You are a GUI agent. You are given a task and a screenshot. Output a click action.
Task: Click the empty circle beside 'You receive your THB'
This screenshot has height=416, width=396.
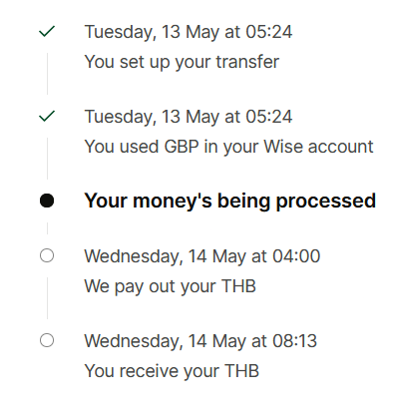click(47, 340)
